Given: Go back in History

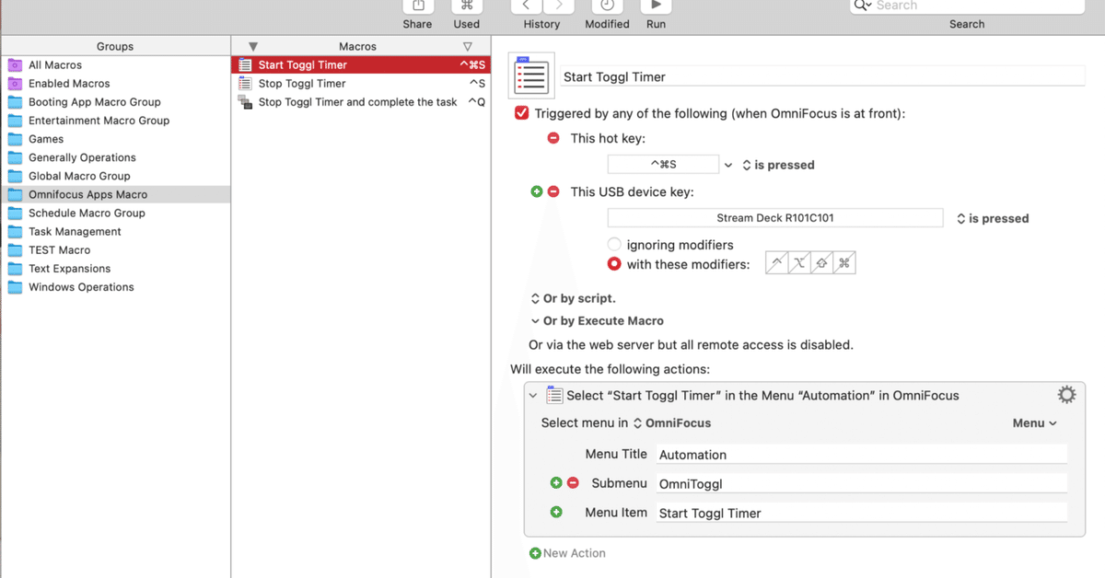Looking at the screenshot, I should [526, 6].
